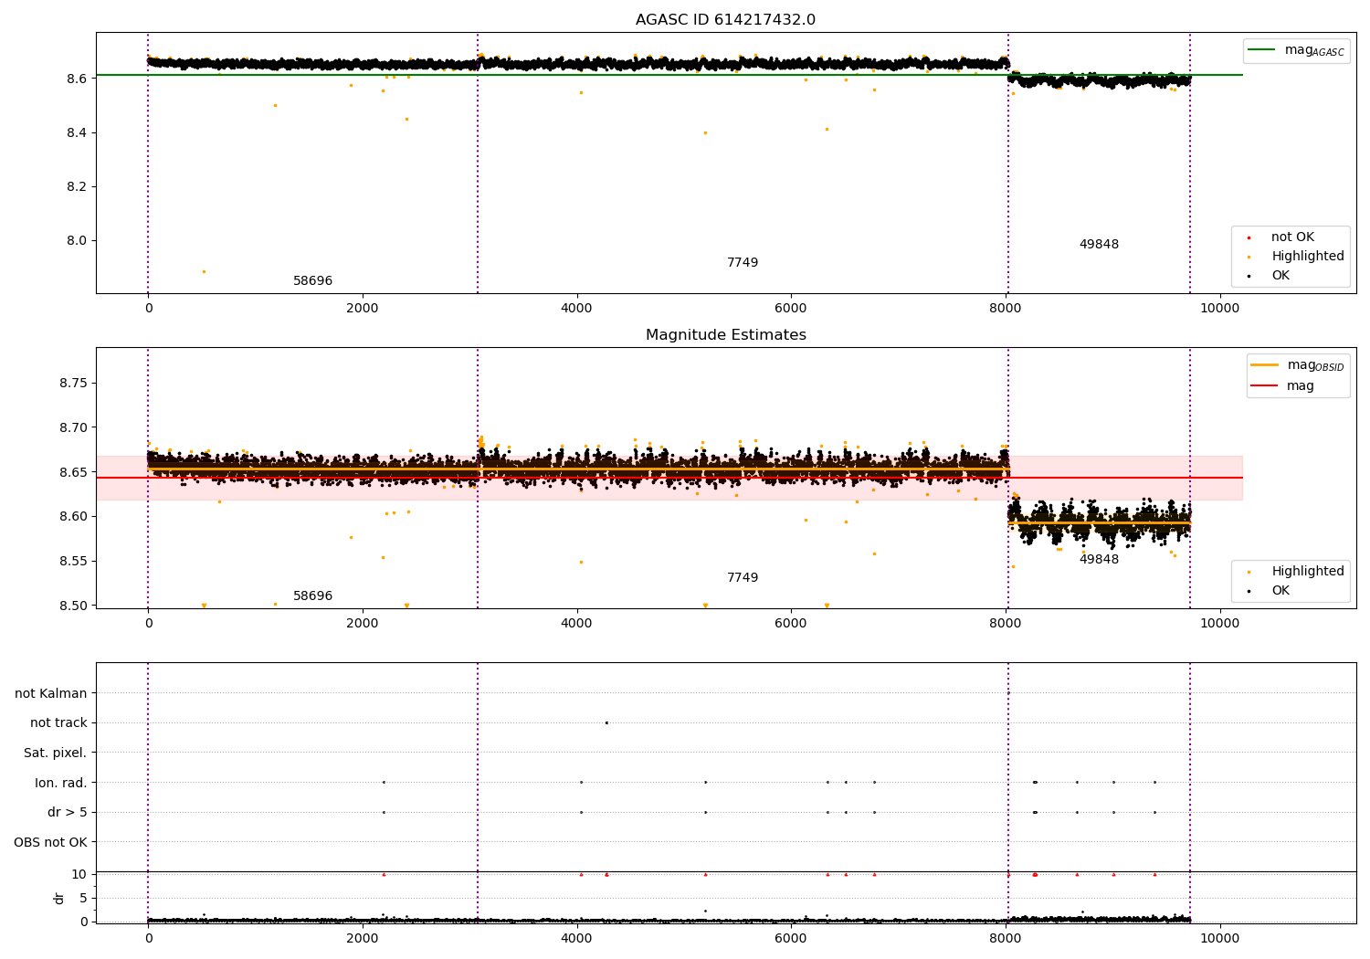Screen dimensions: 1370x959
Task: Click the 'AGASC ID 614217432.0' plot title
Action: pos(725,20)
